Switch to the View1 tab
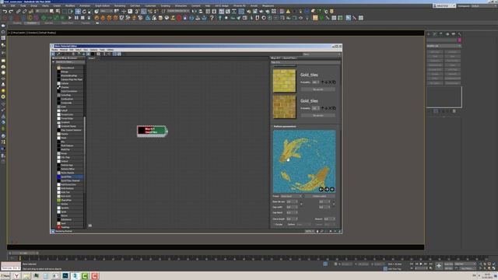Screen dimensions: 498x280 coord(92,58)
